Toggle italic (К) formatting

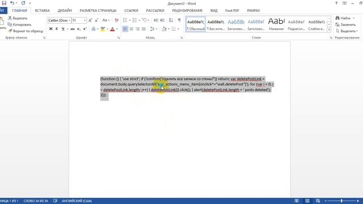point(57,29)
